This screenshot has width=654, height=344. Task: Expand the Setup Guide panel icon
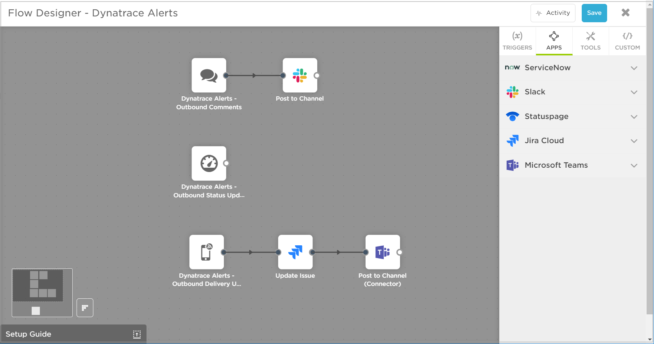click(137, 334)
